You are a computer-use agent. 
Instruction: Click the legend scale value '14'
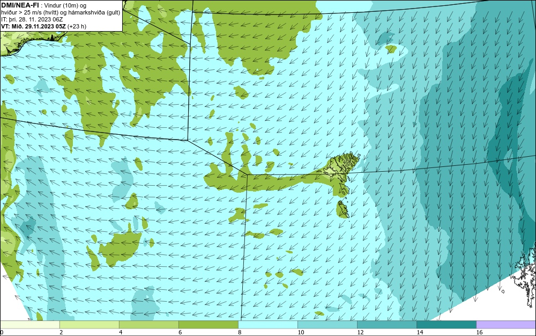420,332
